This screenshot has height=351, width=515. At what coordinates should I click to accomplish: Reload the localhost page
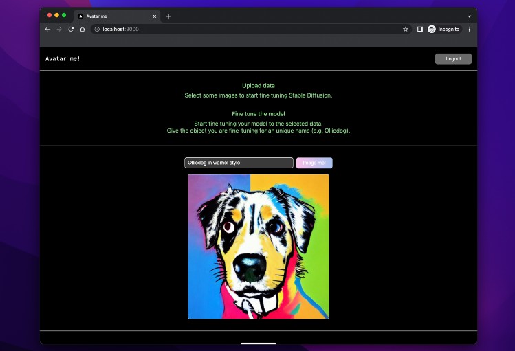click(71, 30)
